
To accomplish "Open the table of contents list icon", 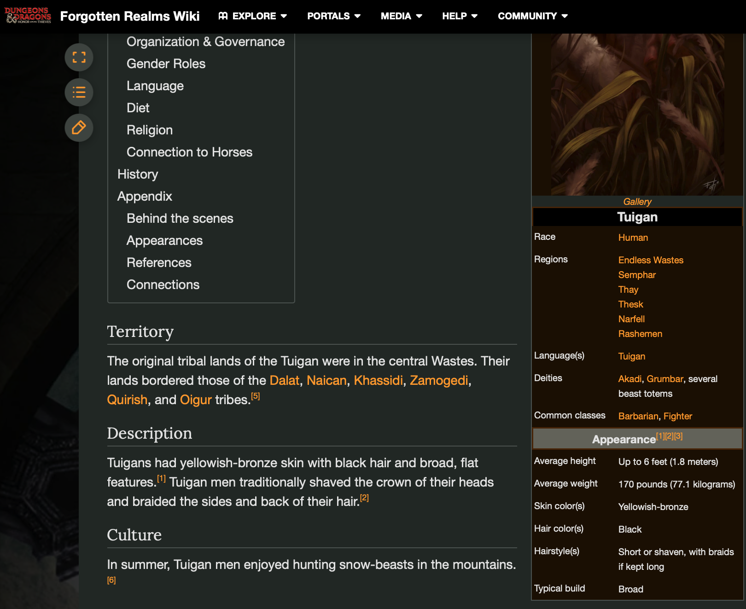I will [x=79, y=93].
